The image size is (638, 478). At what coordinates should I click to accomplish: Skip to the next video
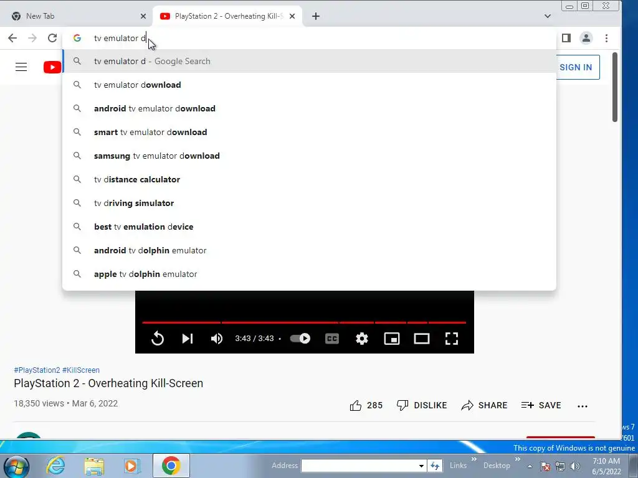[187, 339]
